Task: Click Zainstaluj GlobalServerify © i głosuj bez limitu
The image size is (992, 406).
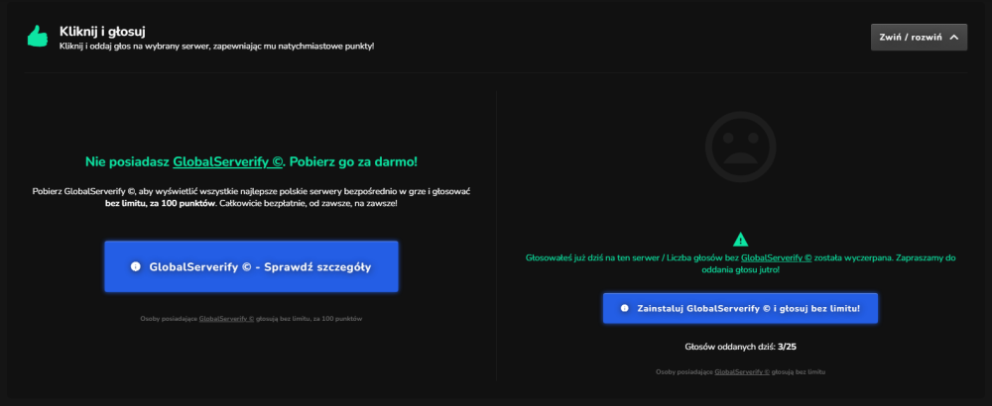Action: click(x=740, y=308)
